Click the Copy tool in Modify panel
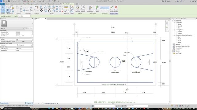The width and height of the screenshot is (197, 110). click(46, 11)
